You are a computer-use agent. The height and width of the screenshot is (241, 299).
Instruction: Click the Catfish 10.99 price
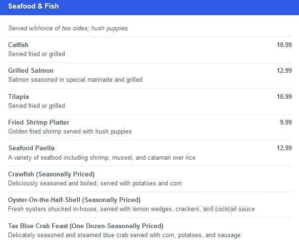coord(284,45)
